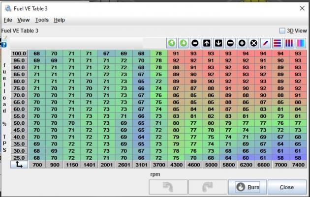Select the 3700 rpm column header
This screenshot has width=310, height=197.
158,165
